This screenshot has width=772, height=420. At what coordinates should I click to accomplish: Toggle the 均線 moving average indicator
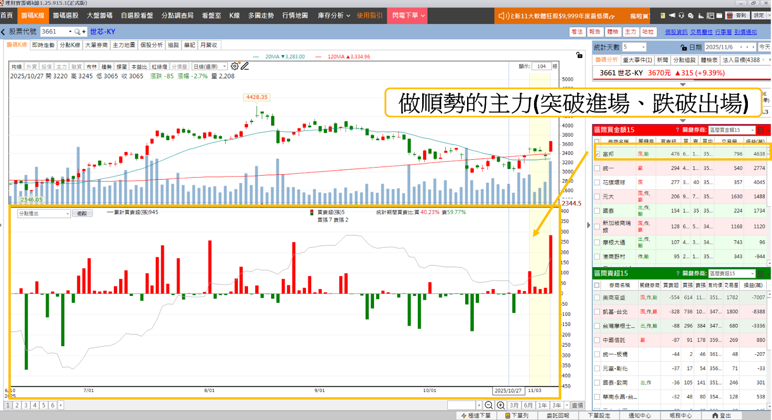pyautogui.click(x=17, y=67)
